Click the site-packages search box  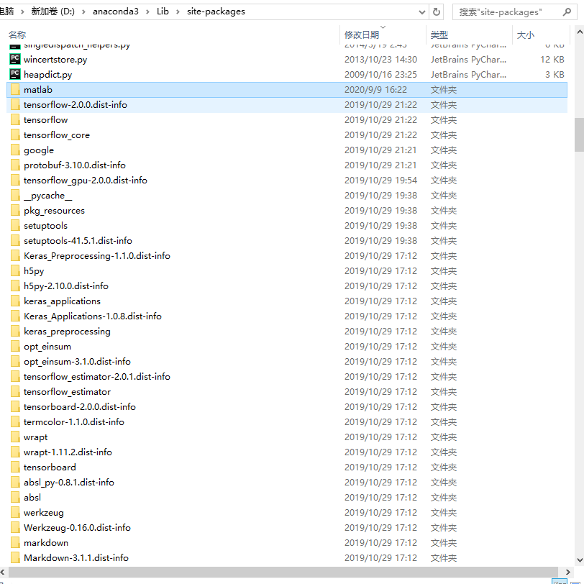click(x=503, y=12)
